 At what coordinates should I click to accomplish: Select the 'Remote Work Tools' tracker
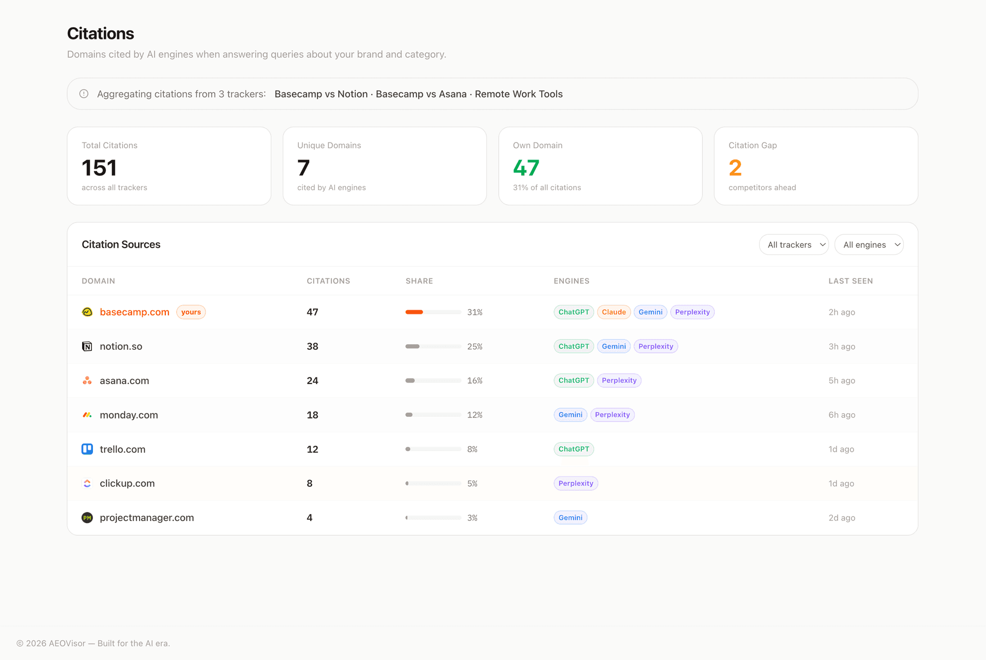pos(519,94)
